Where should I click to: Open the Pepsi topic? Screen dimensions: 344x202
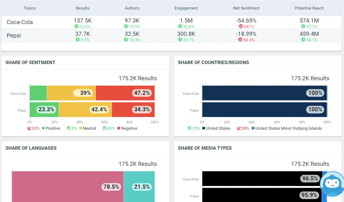click(x=14, y=36)
